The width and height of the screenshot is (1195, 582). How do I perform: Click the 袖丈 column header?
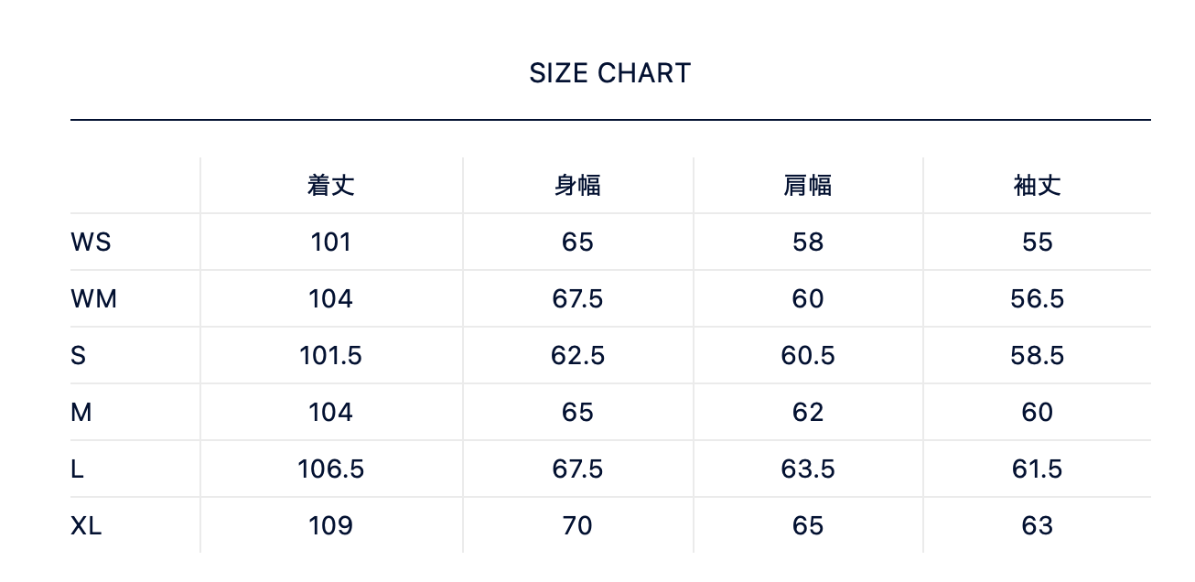pos(1037,186)
